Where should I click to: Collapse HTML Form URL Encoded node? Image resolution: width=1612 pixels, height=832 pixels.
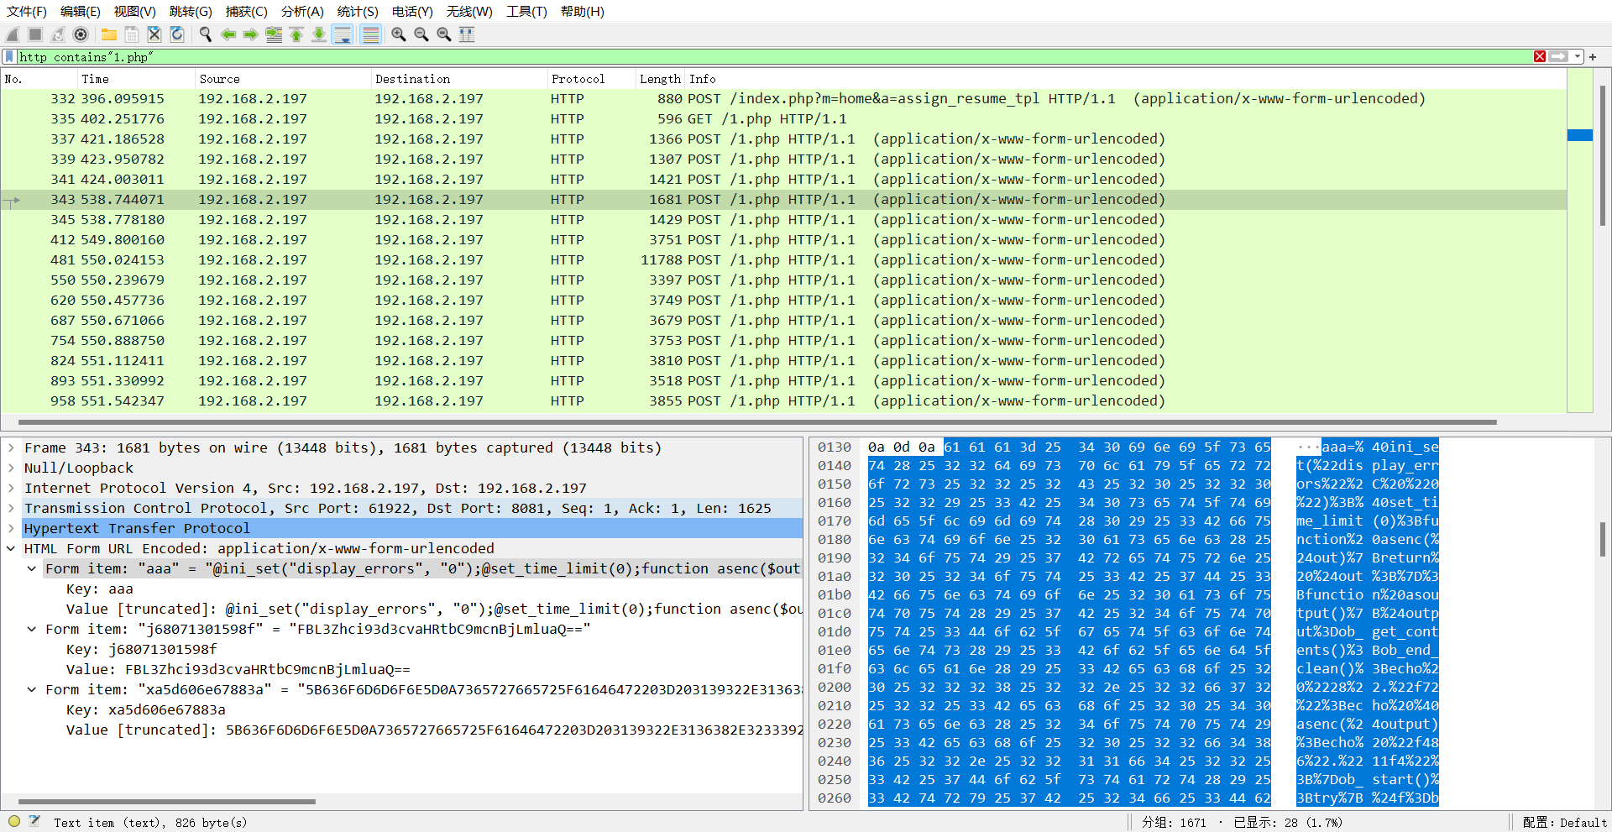coord(11,548)
